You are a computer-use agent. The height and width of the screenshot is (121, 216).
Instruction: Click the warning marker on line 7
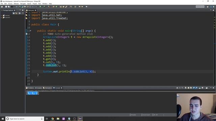[26, 18]
